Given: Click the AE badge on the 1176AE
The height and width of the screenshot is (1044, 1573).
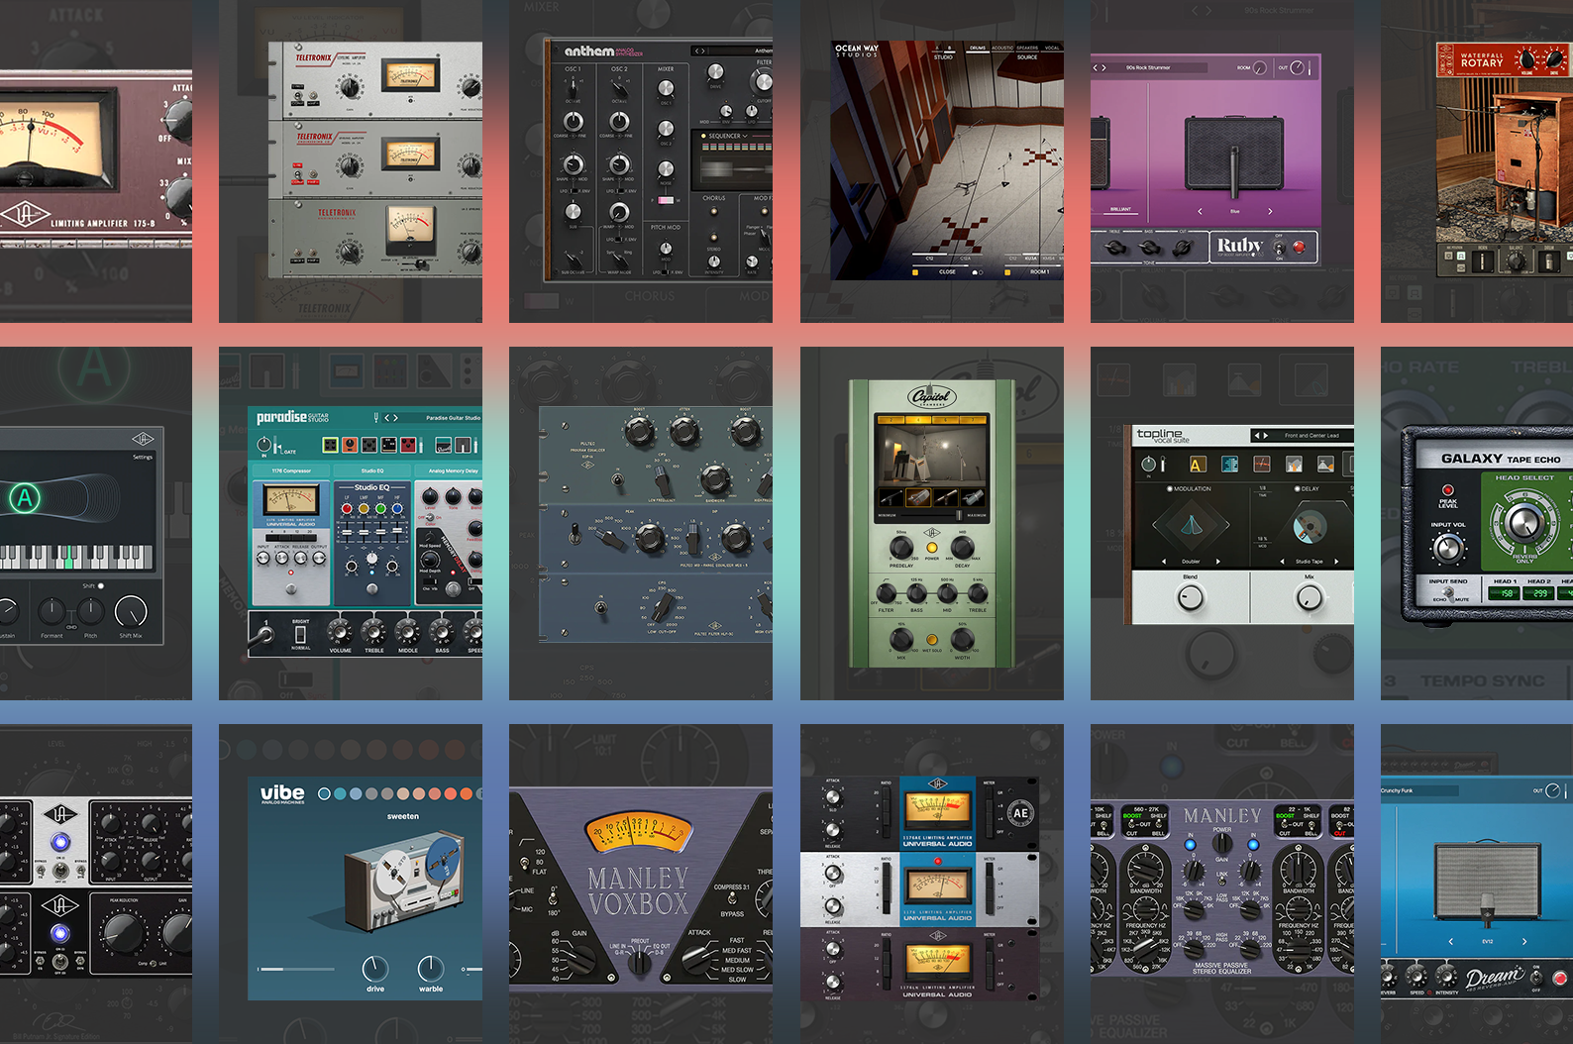Looking at the screenshot, I should point(1021,813).
